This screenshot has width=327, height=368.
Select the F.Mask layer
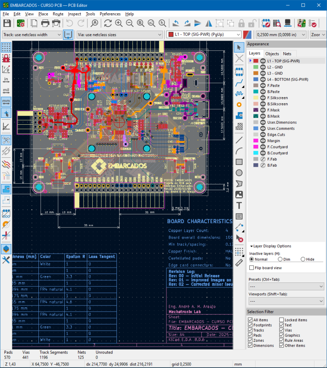click(273, 110)
